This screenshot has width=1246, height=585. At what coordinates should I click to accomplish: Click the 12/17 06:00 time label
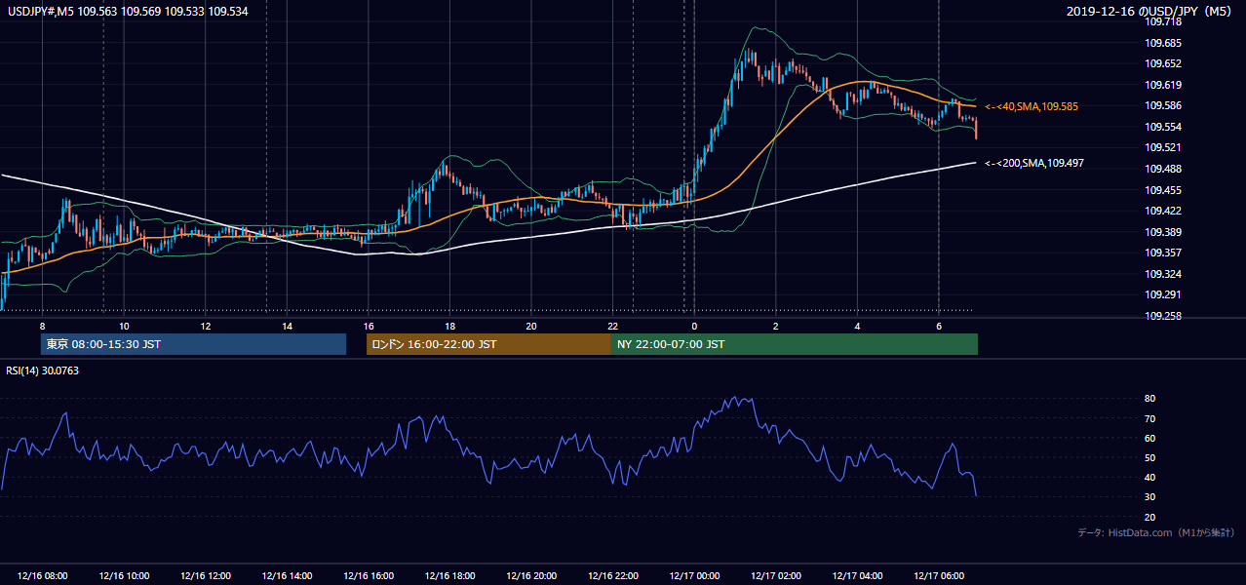coord(939,576)
